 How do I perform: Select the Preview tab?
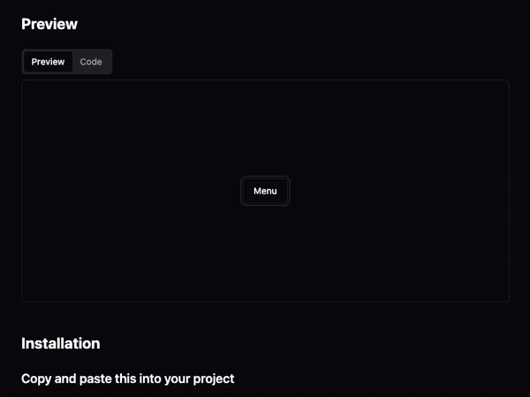point(48,62)
